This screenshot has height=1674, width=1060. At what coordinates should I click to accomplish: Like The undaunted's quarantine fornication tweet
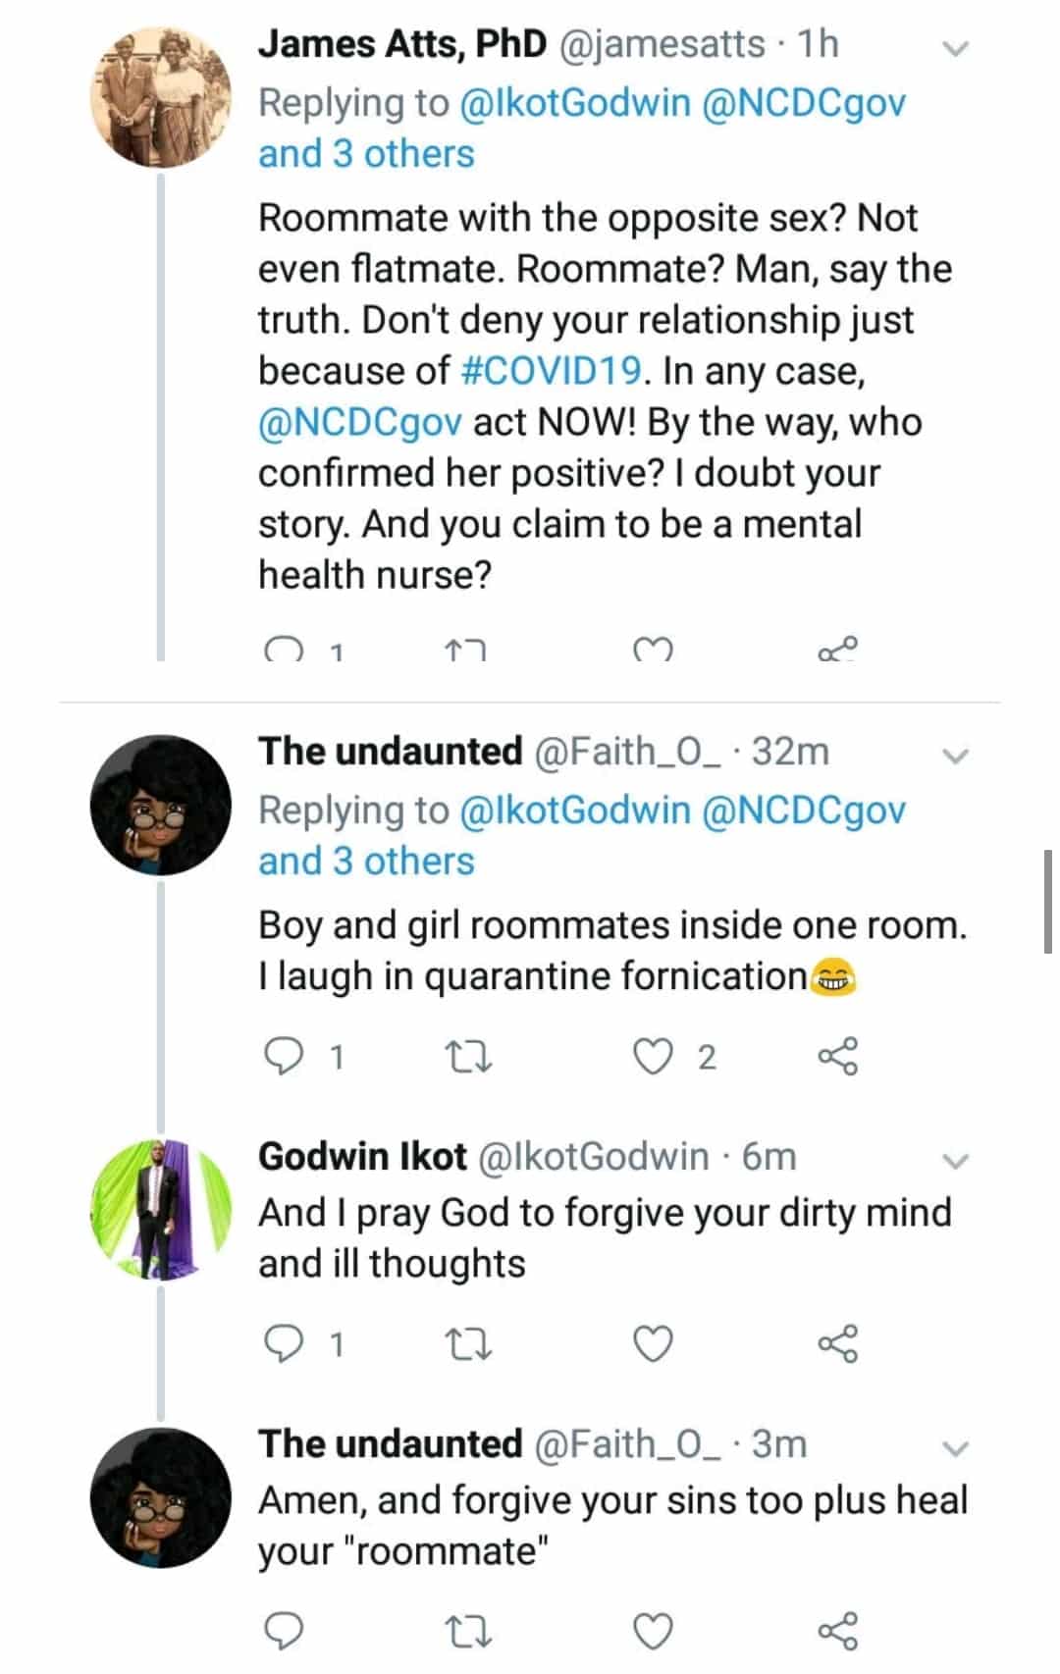point(653,1056)
